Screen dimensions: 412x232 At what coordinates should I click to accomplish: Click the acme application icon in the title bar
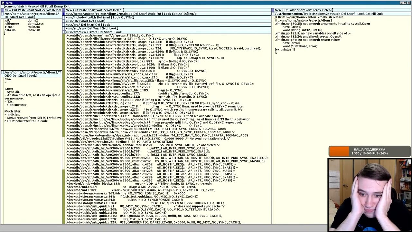[x=3, y=3]
